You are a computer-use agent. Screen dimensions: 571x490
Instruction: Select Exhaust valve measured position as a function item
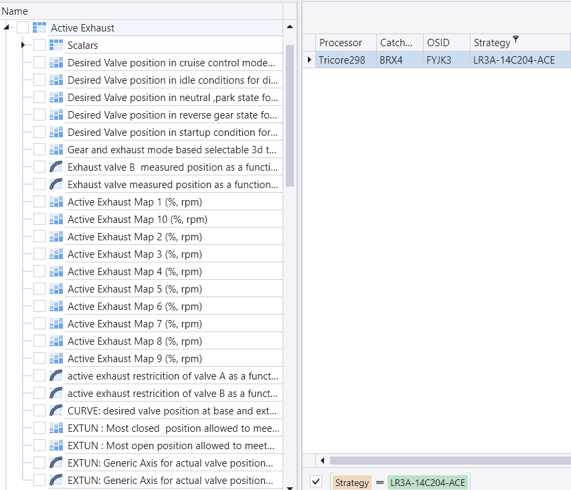tap(173, 185)
